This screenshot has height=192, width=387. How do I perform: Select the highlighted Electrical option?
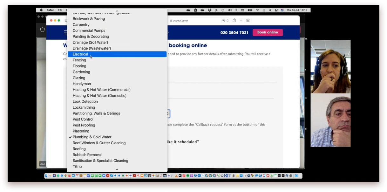pos(117,54)
